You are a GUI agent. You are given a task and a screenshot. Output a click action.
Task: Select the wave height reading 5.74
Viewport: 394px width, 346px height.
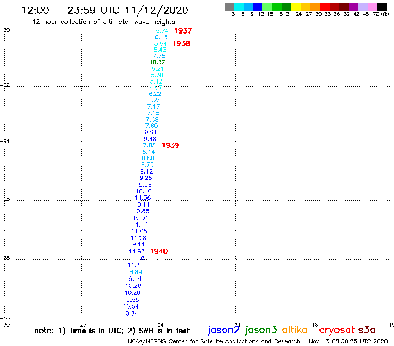point(162,31)
